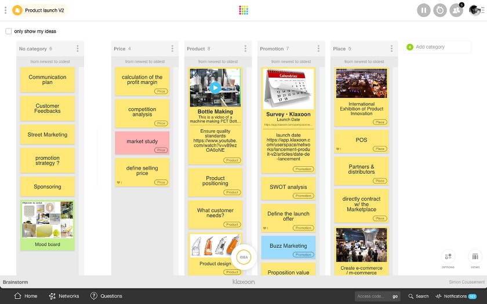Click the go button next to access code
Viewport: 487px width, 304px height.
395,296
